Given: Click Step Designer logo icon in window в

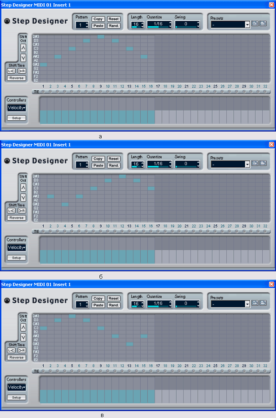Looking at the screenshot, I should tap(7, 300).
